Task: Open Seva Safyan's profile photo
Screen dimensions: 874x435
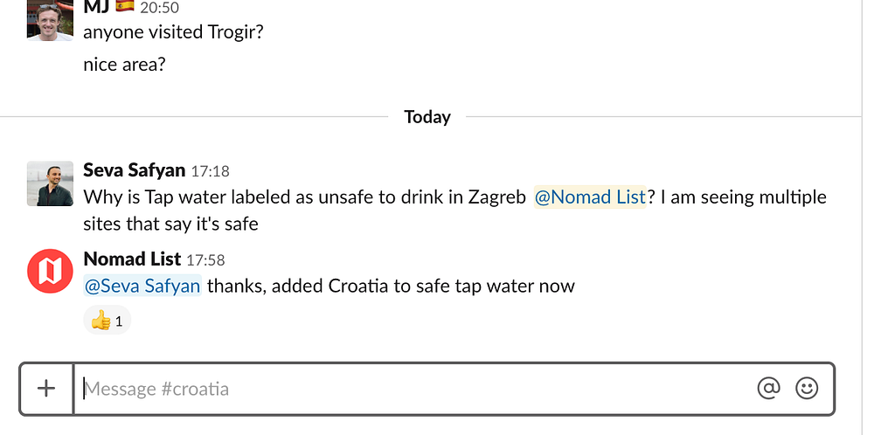Action: [x=50, y=183]
